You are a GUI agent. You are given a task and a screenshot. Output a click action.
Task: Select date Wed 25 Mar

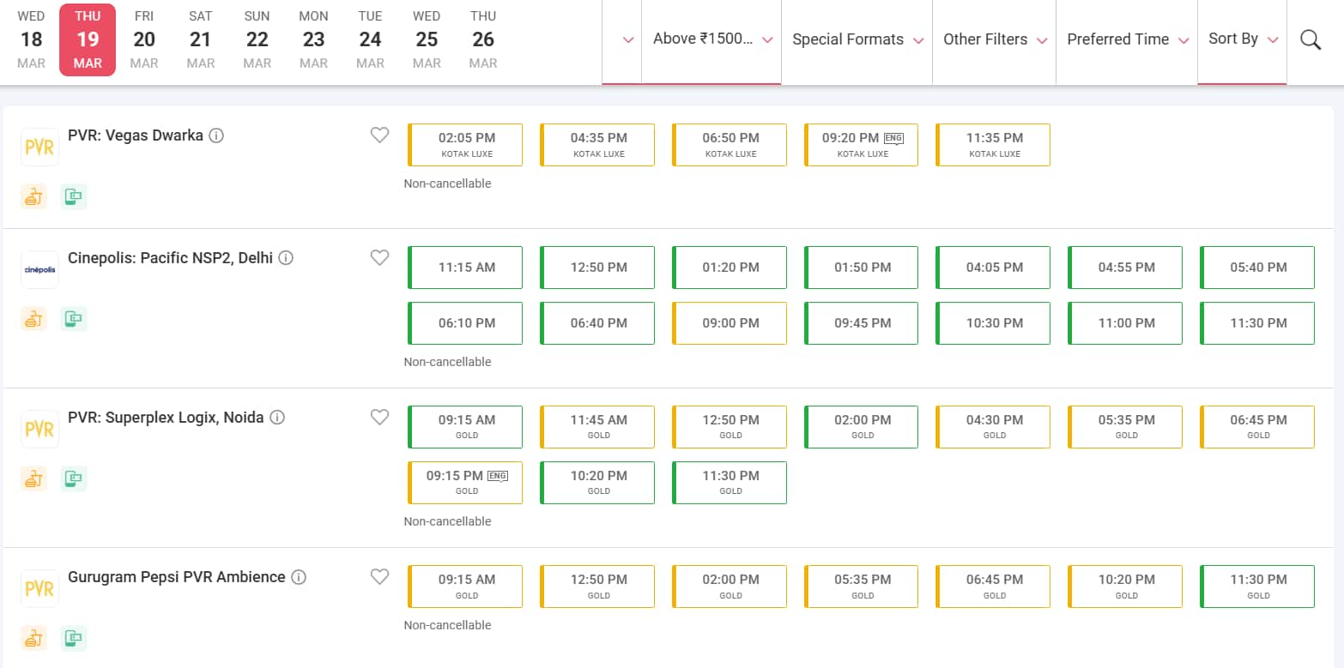point(427,39)
